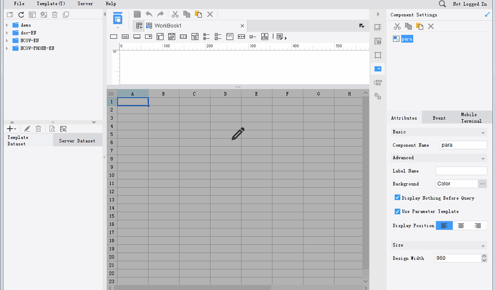The width and height of the screenshot is (495, 290).
Task: Open the Hyperlink panel in right sidebar
Action: coord(378,96)
